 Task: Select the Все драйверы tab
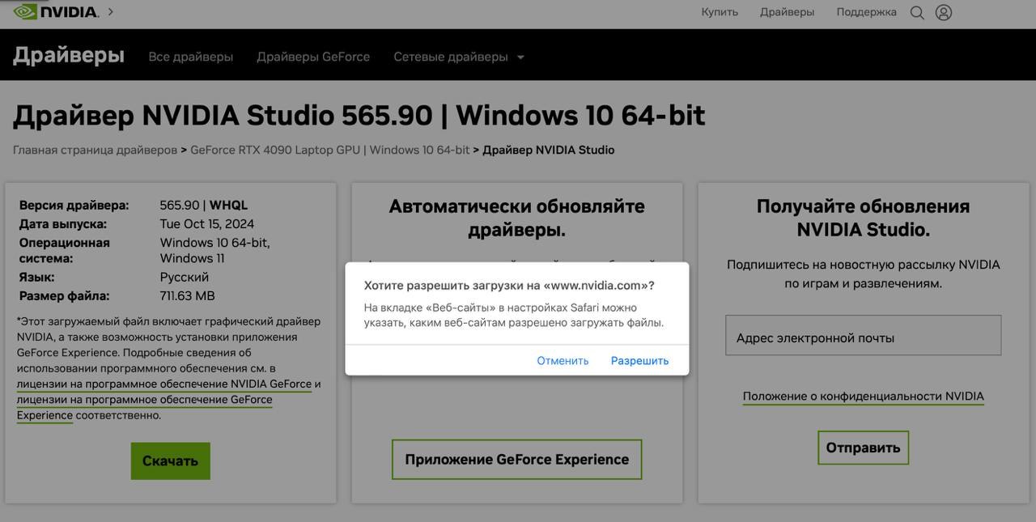(x=191, y=57)
